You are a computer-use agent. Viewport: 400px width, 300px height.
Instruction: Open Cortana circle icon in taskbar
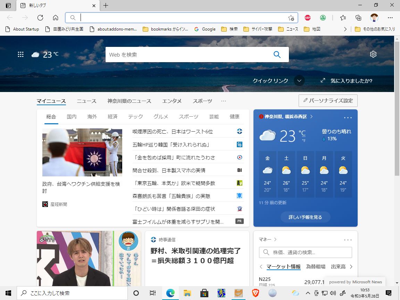click(x=136, y=293)
